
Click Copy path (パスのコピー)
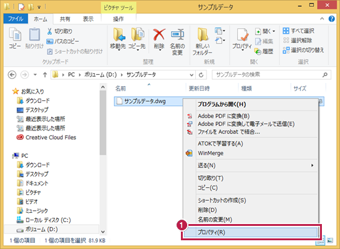[x=62, y=41]
